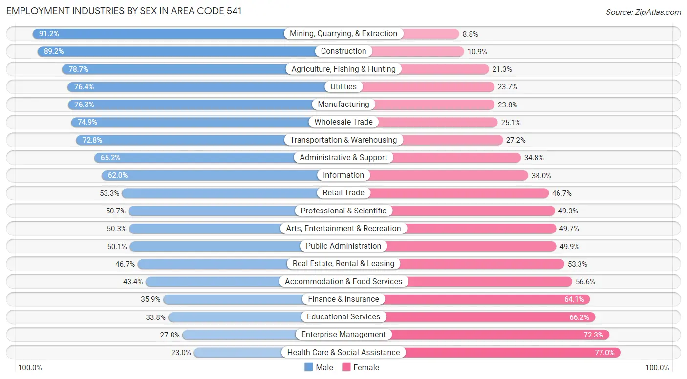Viewport: 687px width, 379px height.
Task: Click the Mining, Quarrying, & Extraction label
Action: click(x=343, y=34)
